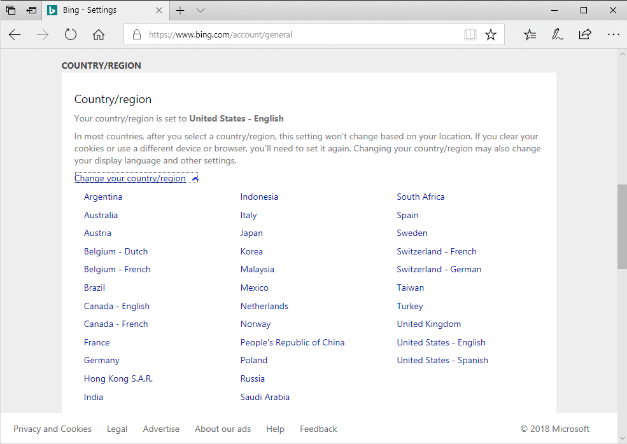Open About our ads link
The width and height of the screenshot is (627, 444).
pyautogui.click(x=223, y=429)
